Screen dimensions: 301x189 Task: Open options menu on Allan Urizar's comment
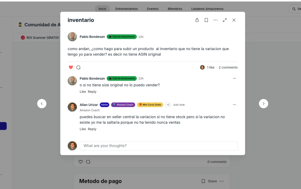click(234, 105)
